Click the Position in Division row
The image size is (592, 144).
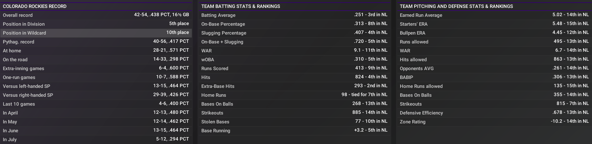[x=96, y=24]
